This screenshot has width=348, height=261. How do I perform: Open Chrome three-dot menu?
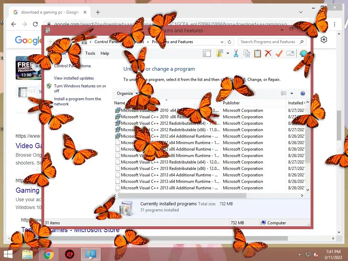(334, 24)
